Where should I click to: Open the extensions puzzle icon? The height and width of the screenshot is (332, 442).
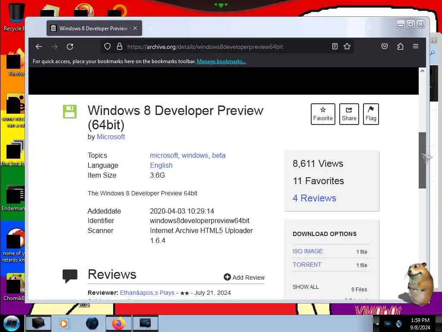click(400, 46)
